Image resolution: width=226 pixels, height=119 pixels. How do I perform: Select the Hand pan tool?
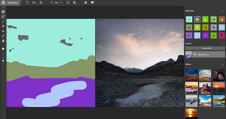pos(3,41)
